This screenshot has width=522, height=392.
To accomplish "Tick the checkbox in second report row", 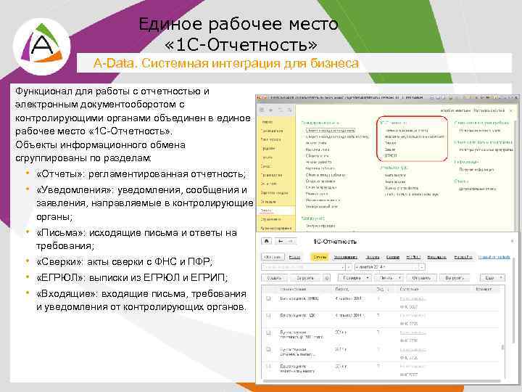I will pyautogui.click(x=269, y=316).
